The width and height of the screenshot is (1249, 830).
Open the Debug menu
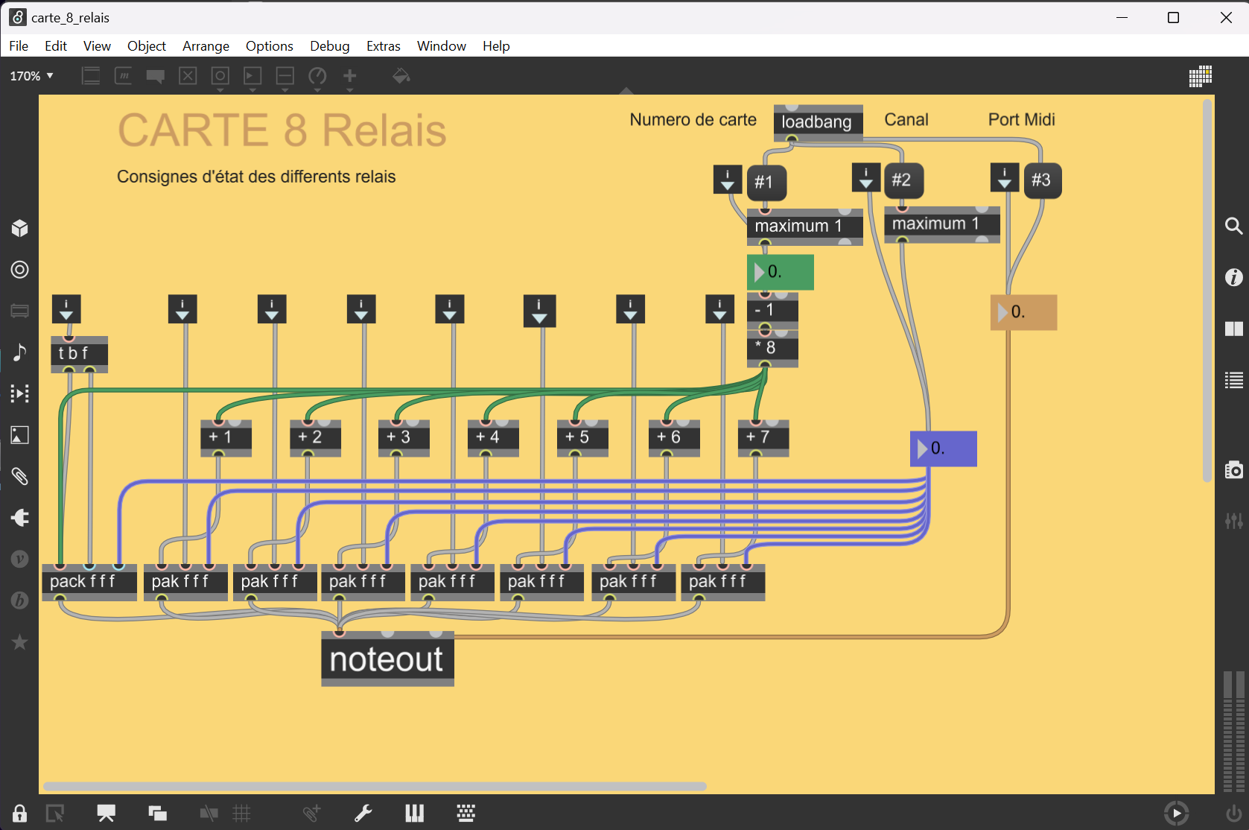click(330, 45)
